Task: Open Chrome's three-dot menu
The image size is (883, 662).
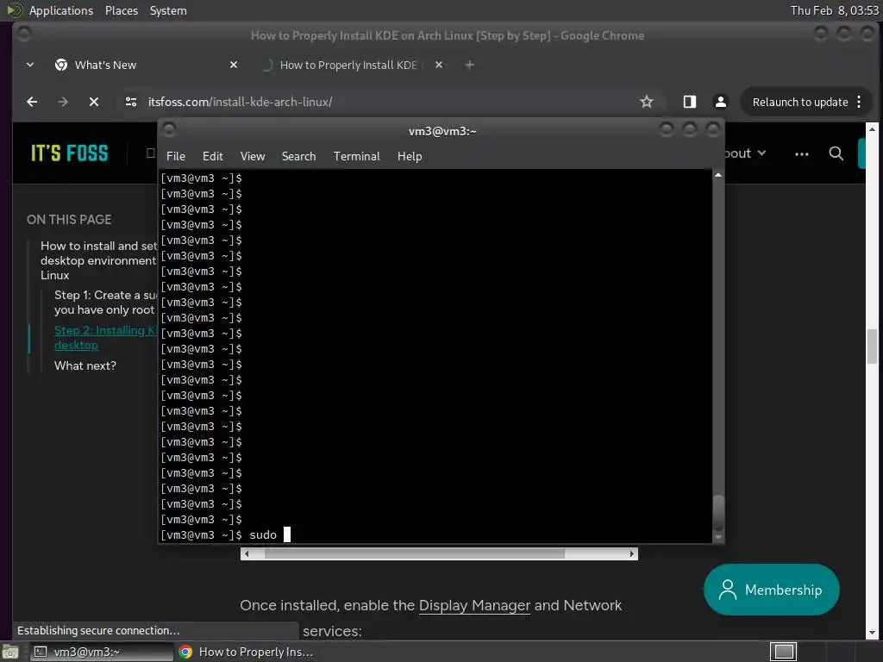Action: pos(860,102)
